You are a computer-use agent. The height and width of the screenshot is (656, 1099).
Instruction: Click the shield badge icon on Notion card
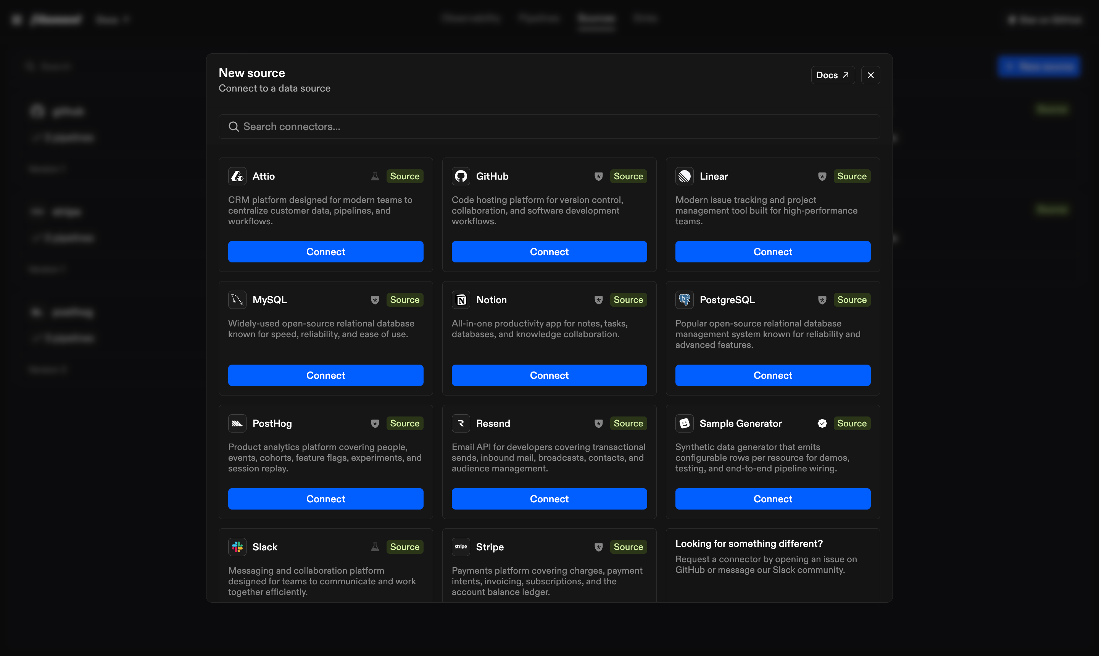click(x=598, y=300)
